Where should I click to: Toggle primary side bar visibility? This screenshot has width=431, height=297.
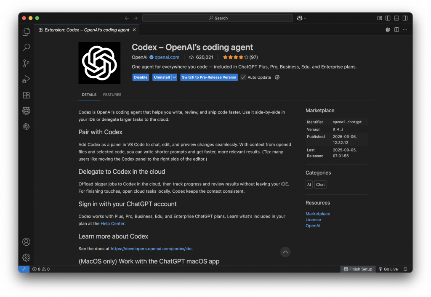[388, 18]
